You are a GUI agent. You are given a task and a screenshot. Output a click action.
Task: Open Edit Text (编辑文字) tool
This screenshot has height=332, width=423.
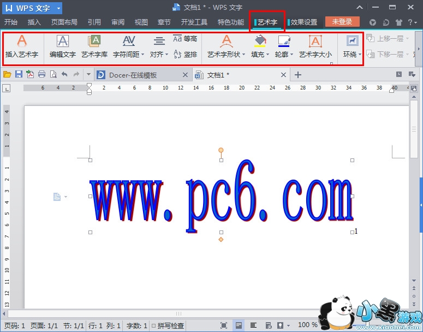(x=63, y=46)
